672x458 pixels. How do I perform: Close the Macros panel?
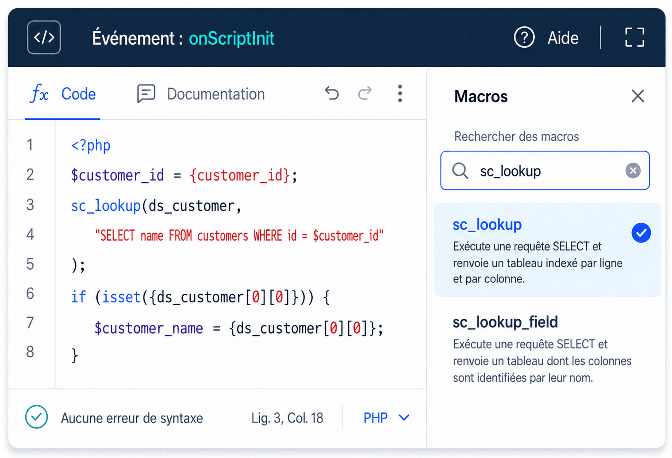pyautogui.click(x=637, y=96)
